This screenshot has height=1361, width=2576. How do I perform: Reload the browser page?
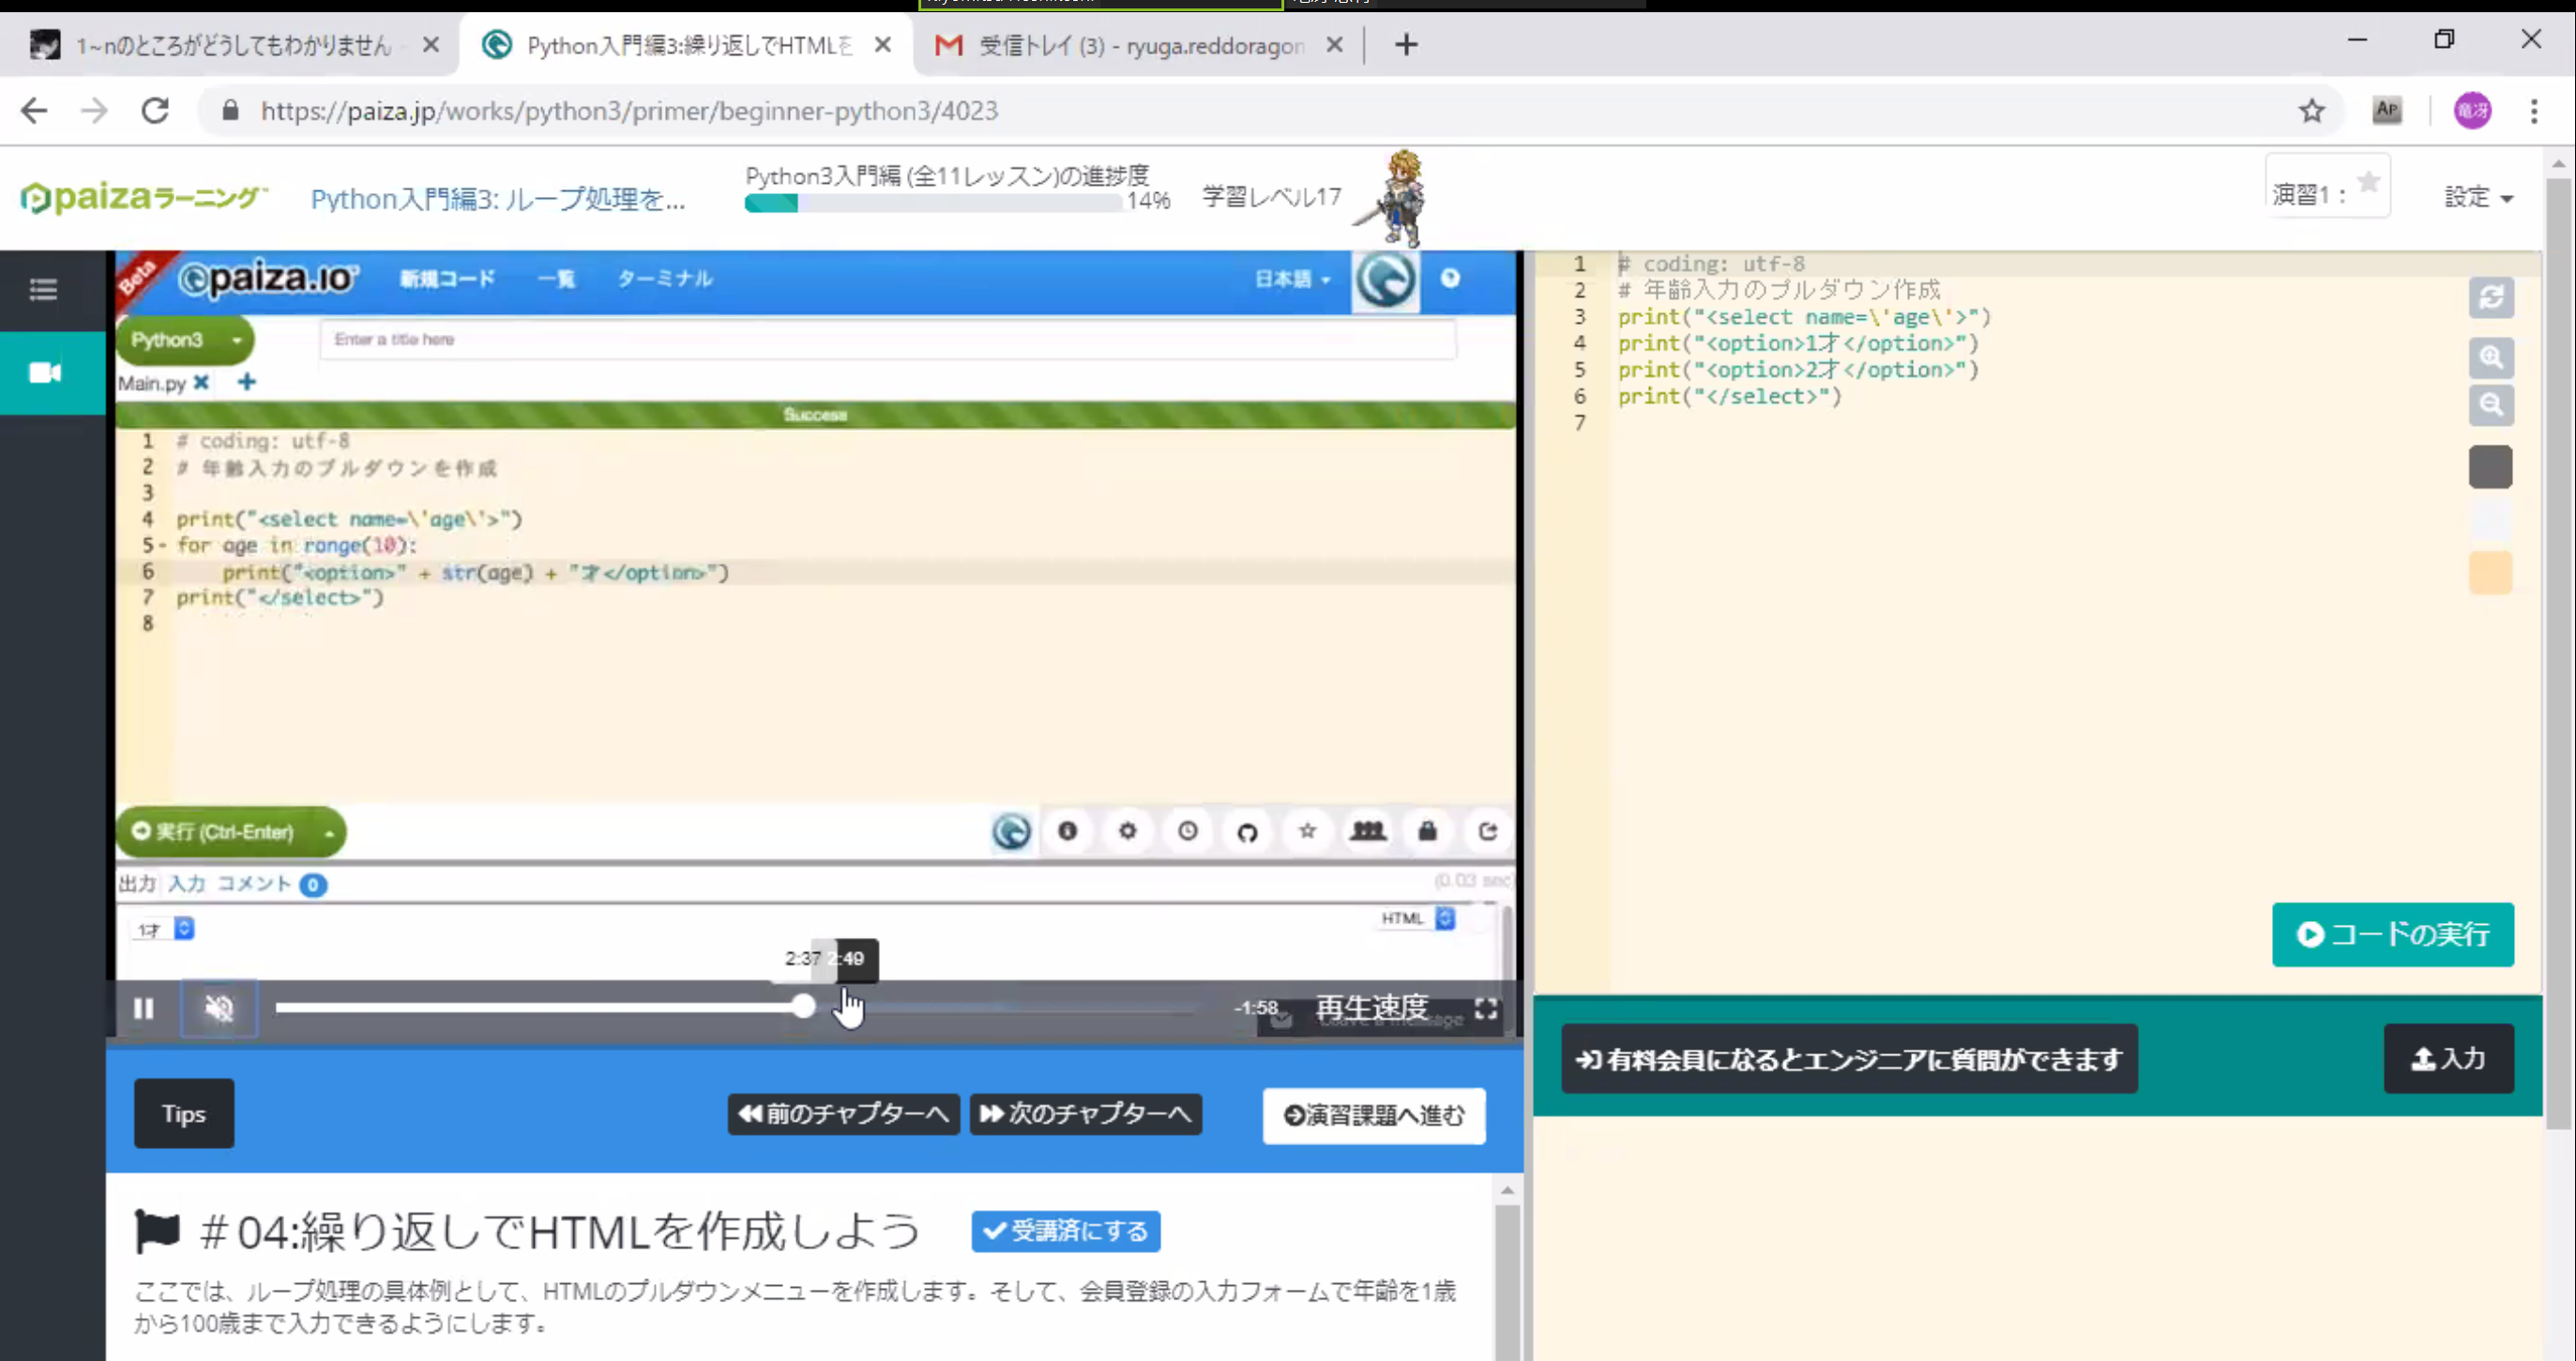pos(155,111)
